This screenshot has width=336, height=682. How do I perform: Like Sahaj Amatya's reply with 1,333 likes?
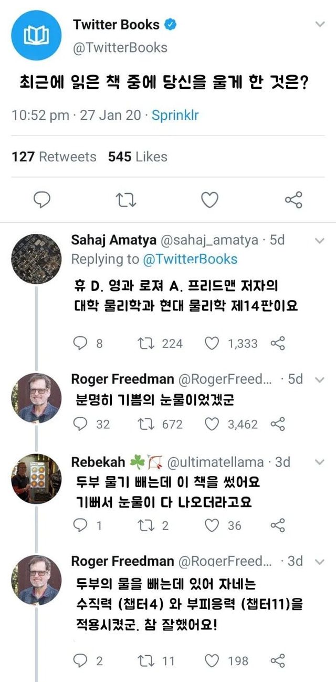(x=211, y=344)
